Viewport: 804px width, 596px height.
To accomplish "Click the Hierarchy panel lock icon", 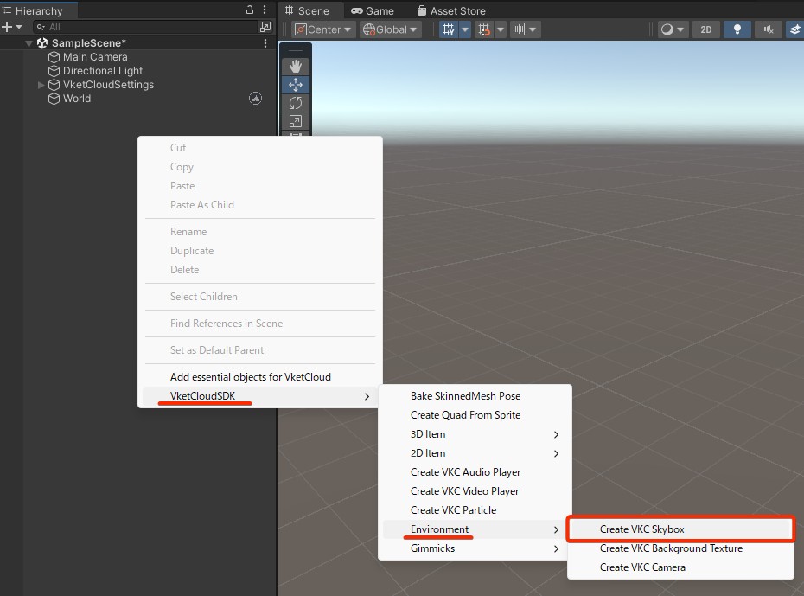I will tap(250, 10).
